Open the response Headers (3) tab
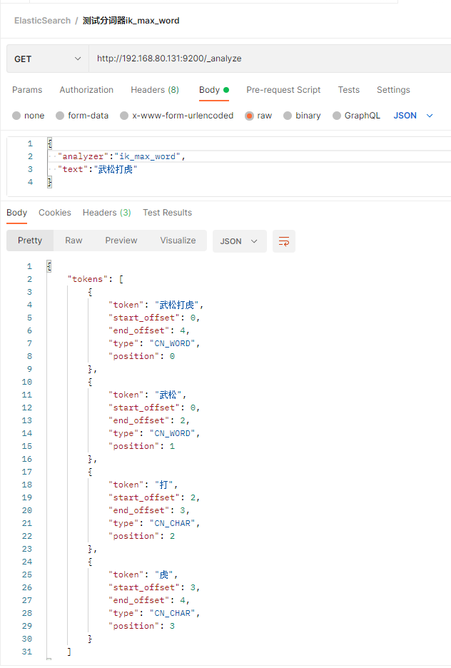The image size is (451, 668). coord(107,213)
